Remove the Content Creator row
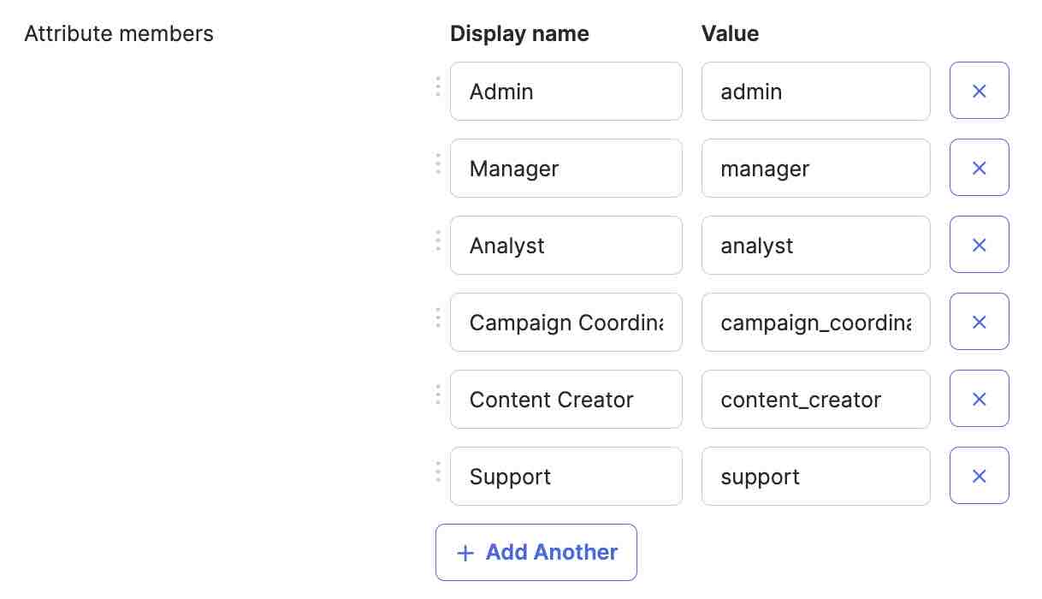This screenshot has height=599, width=1042. coord(979,399)
